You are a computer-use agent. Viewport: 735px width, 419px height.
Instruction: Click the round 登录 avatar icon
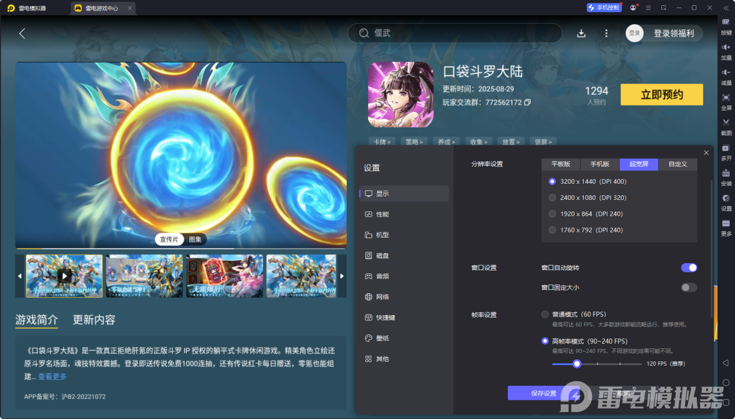635,33
